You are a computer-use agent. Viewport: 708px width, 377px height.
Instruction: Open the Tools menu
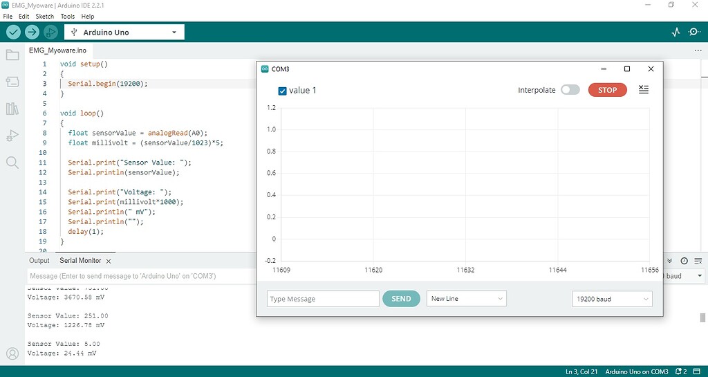(x=68, y=16)
